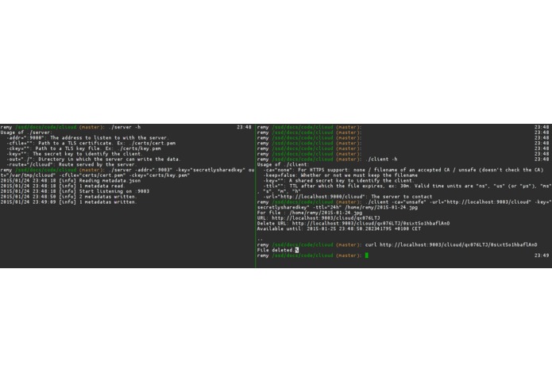
Task: Click the -url="http://localhost:9000/clioud" option line
Action: 347,197
